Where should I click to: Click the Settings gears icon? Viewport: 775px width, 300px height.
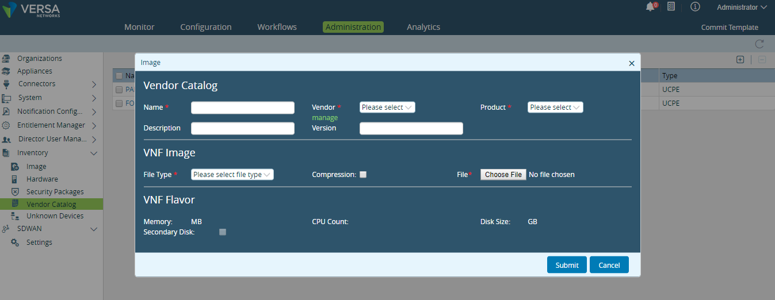click(x=16, y=243)
